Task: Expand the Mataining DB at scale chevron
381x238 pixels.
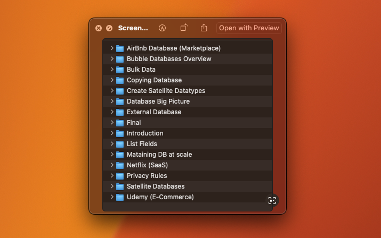Action: click(112, 154)
